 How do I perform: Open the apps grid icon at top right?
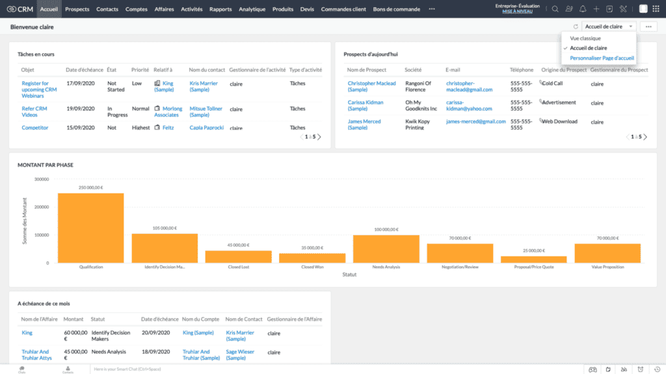click(655, 8)
